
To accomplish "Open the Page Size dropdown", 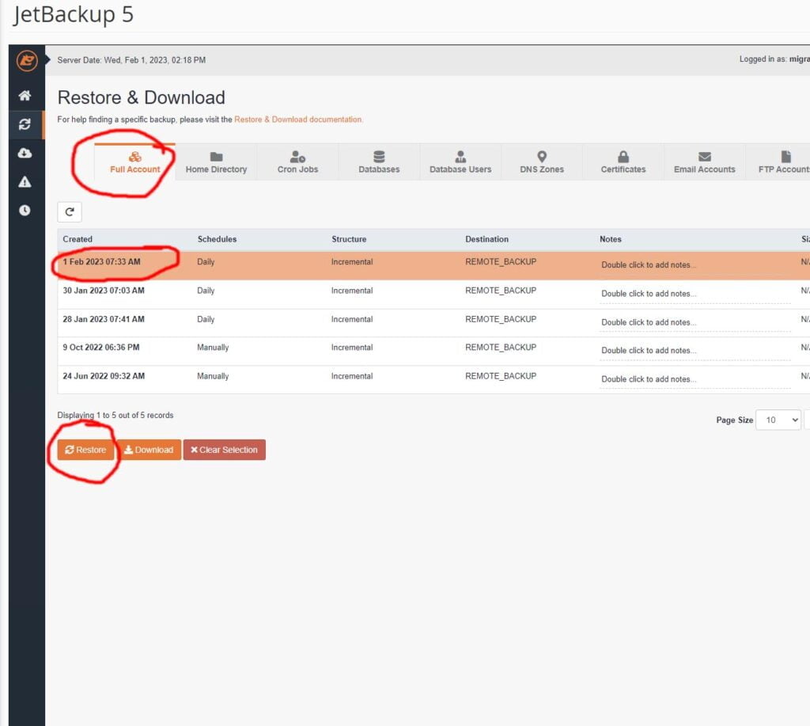I will (778, 420).
